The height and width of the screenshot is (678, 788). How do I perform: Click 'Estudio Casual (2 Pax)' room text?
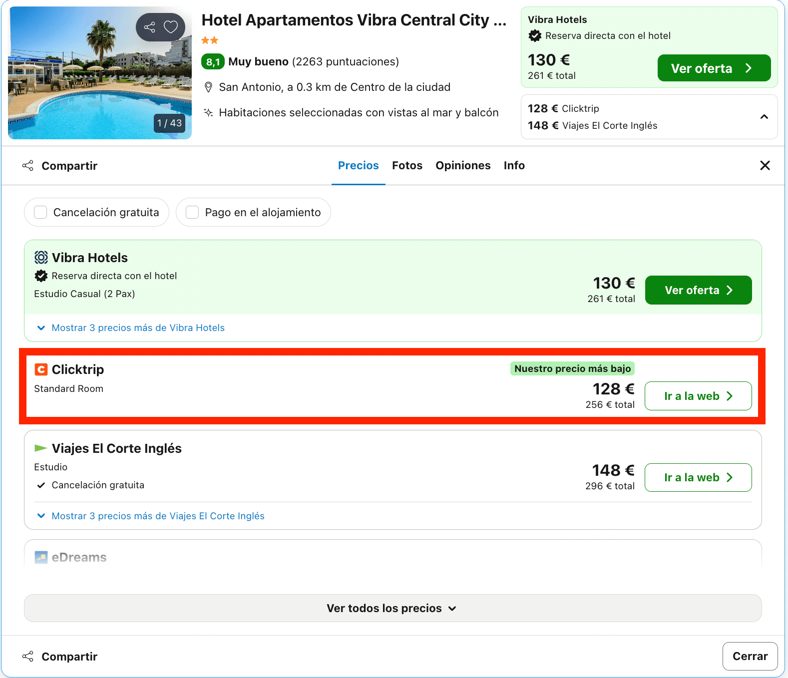point(84,294)
